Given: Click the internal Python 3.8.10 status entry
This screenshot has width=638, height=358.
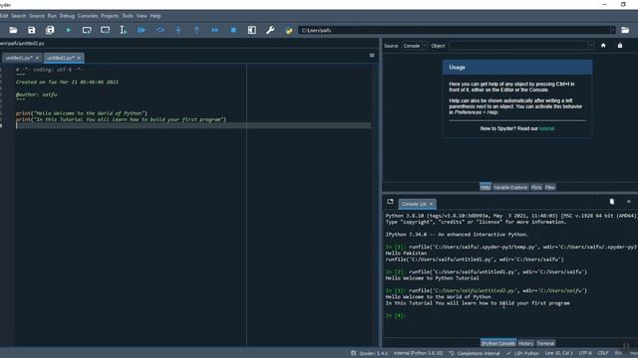Looking at the screenshot, I should [x=418, y=354].
